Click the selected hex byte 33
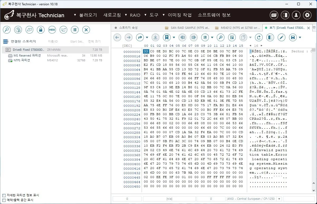Screen dimensions: 317x204 (146, 51)
